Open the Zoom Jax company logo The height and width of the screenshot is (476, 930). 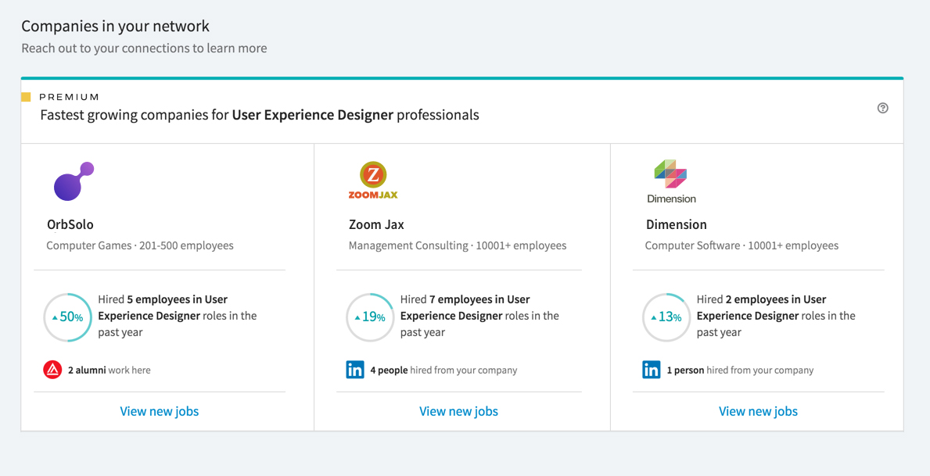click(373, 181)
